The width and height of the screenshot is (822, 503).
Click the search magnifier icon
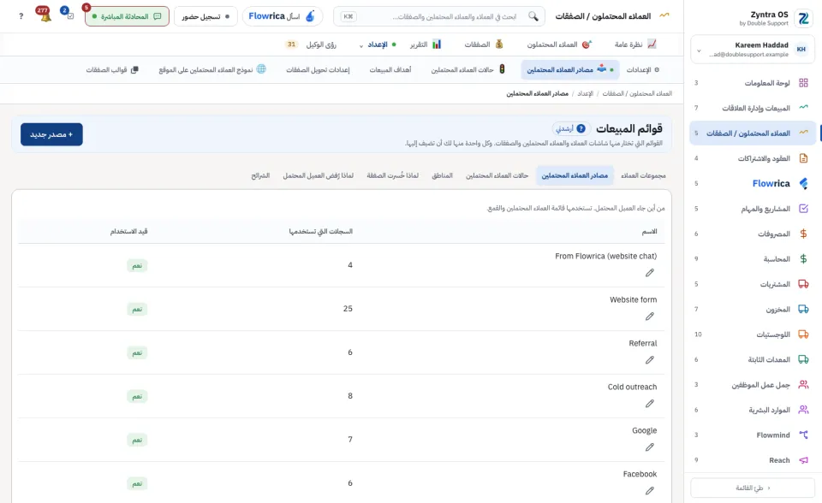pos(533,16)
